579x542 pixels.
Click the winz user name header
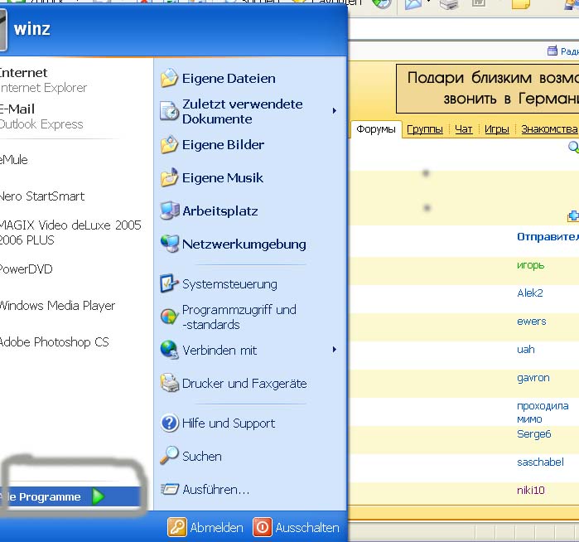(31, 29)
